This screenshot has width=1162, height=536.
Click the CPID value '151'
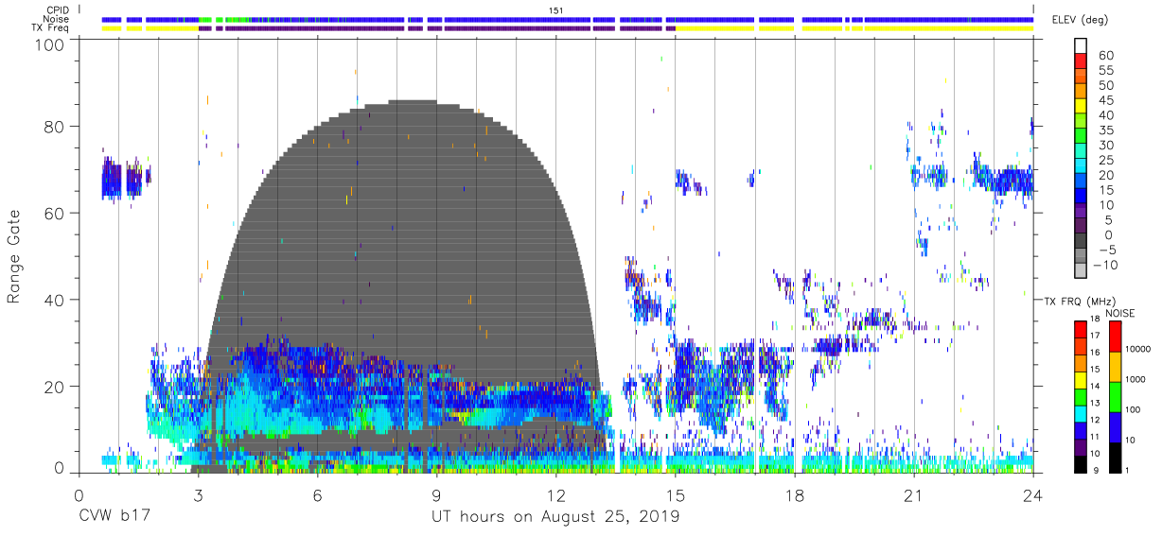tap(557, 9)
